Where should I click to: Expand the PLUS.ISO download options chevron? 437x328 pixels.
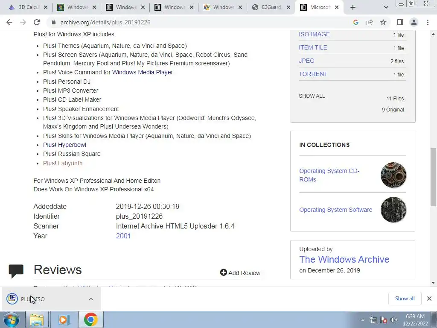(91, 299)
